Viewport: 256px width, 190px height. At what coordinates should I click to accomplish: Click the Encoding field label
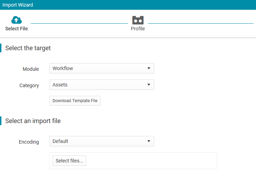coord(29,142)
